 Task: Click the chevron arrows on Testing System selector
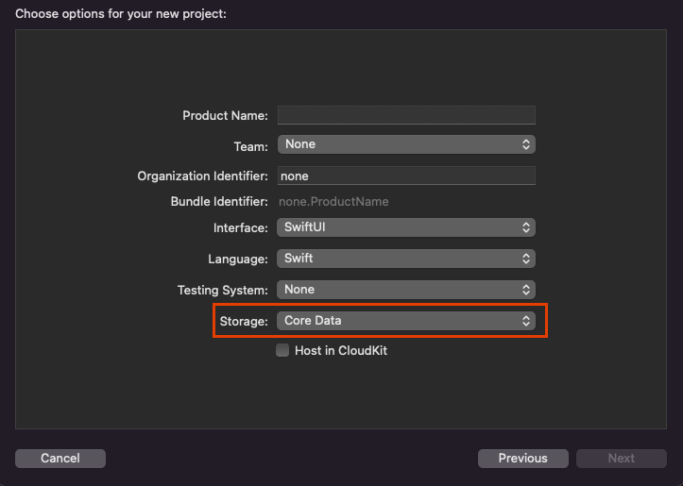pyautogui.click(x=526, y=290)
